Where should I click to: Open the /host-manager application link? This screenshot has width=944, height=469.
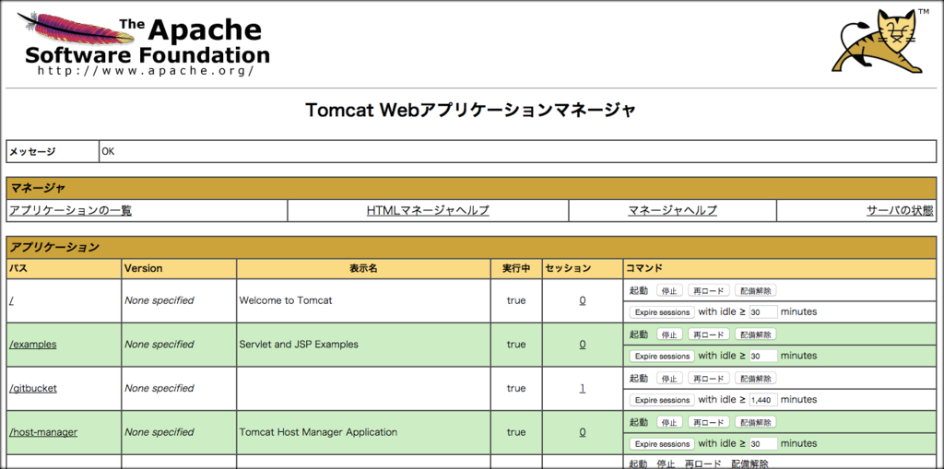[x=43, y=432]
